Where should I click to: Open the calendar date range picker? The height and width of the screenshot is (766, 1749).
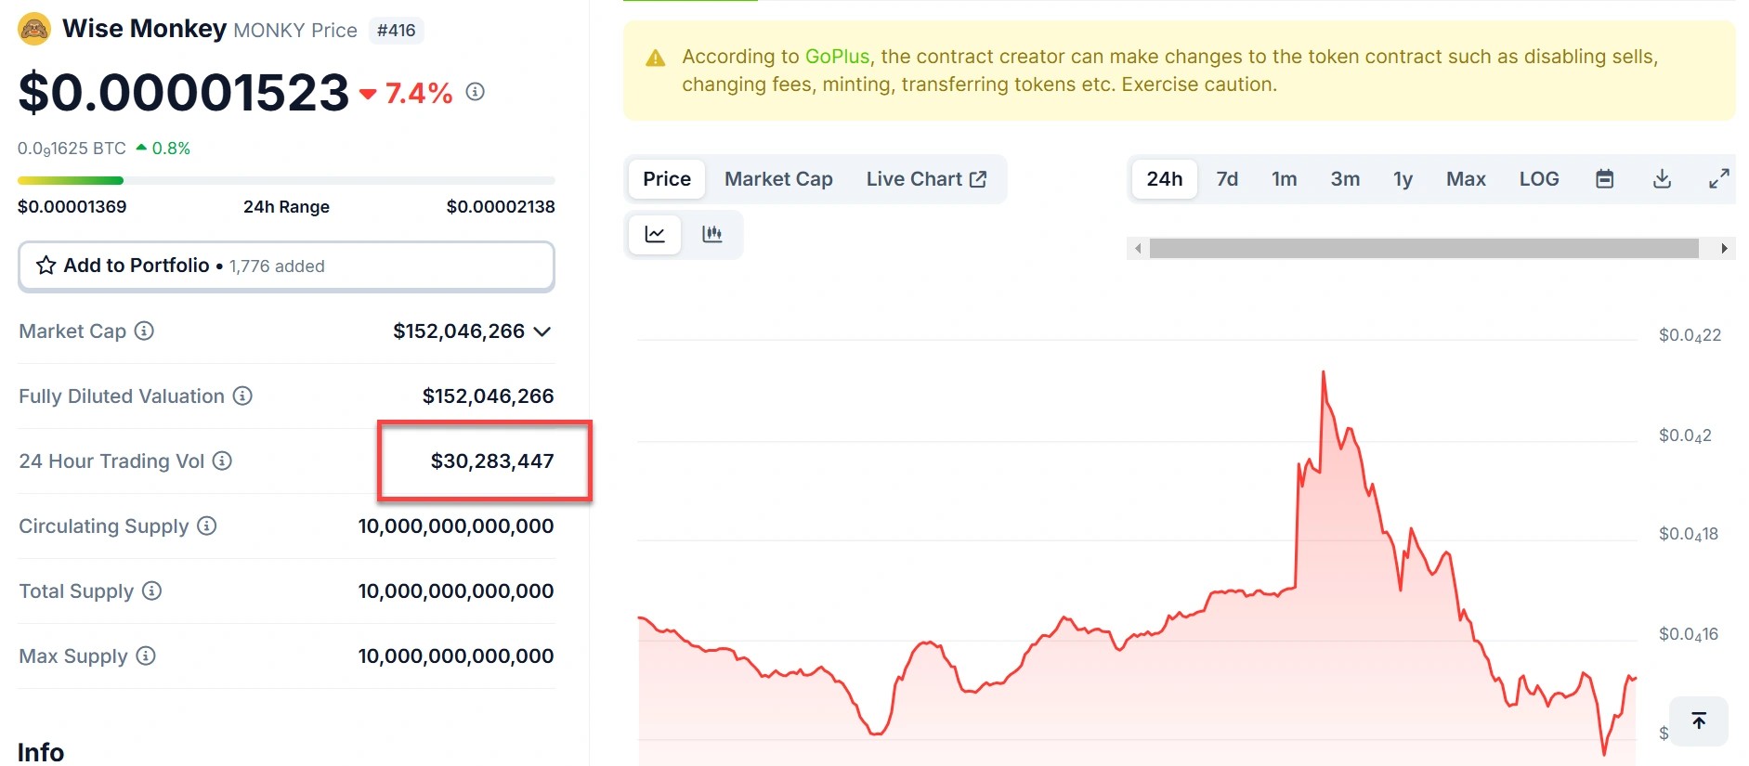point(1604,179)
